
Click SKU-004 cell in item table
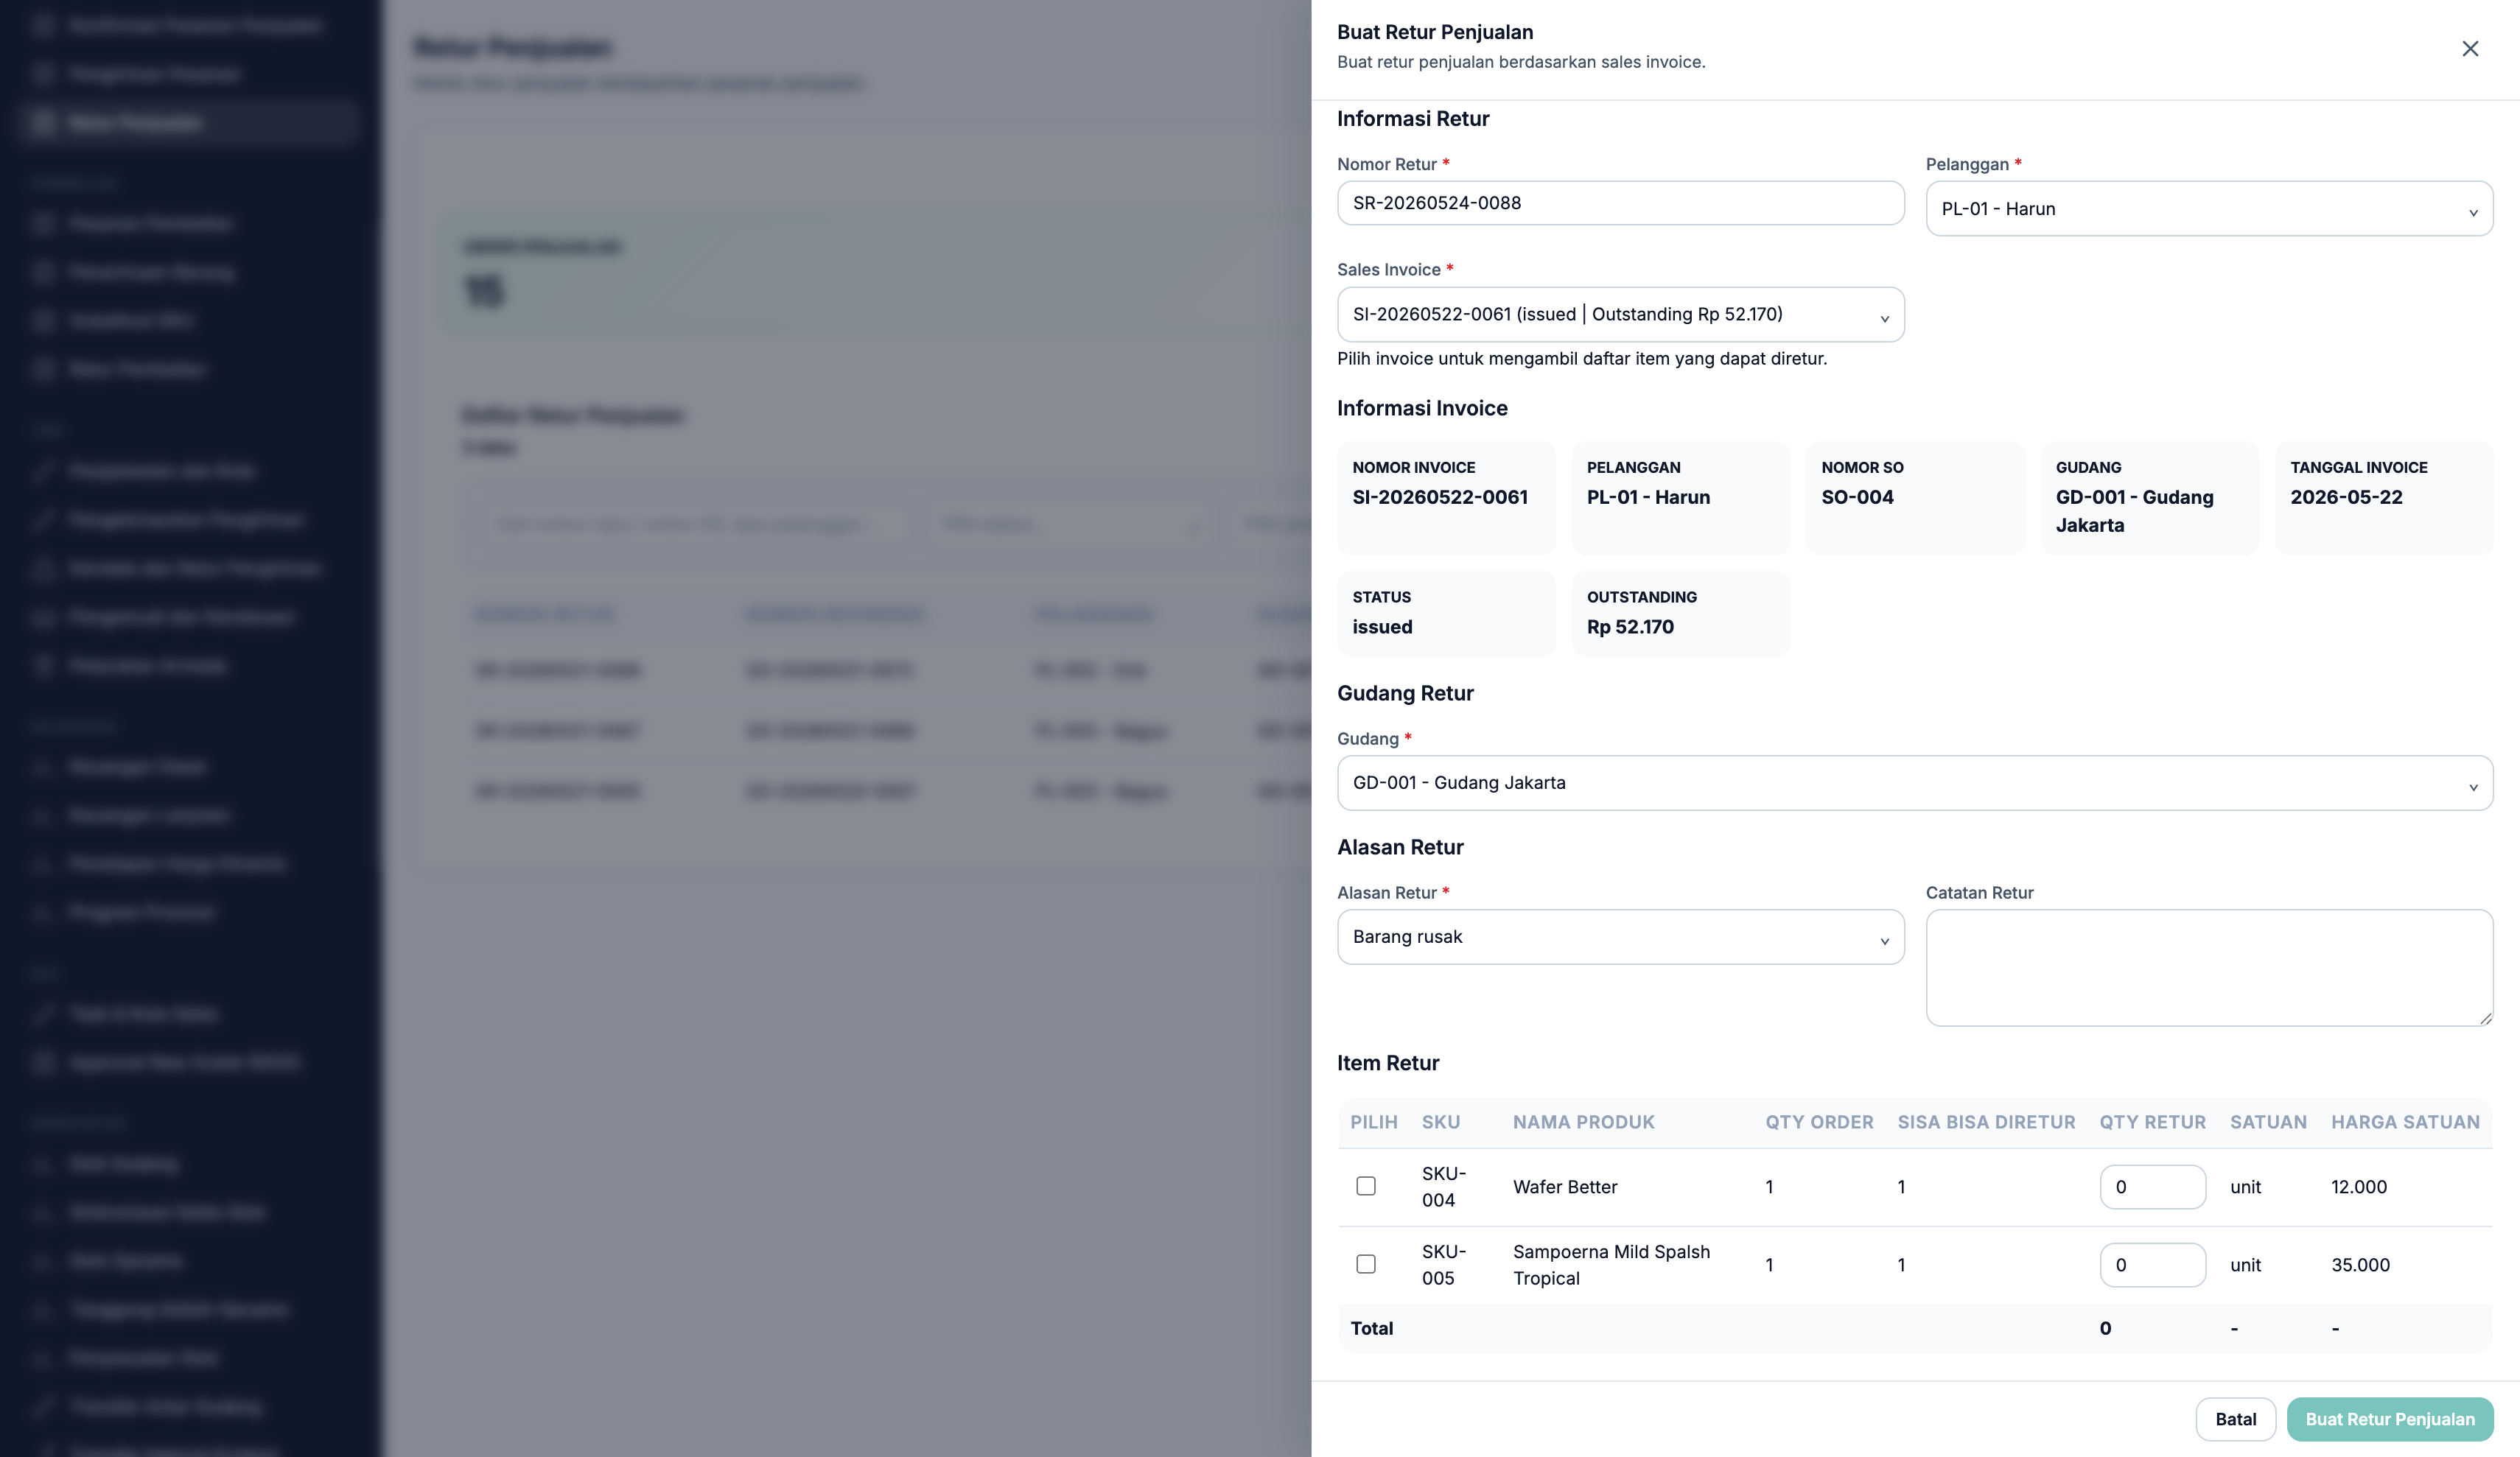(x=1444, y=1187)
